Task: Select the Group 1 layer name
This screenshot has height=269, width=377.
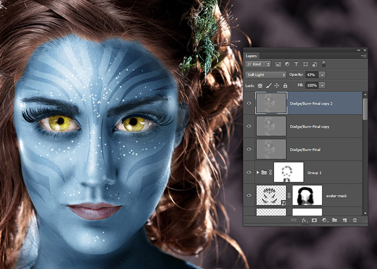Action: click(314, 173)
